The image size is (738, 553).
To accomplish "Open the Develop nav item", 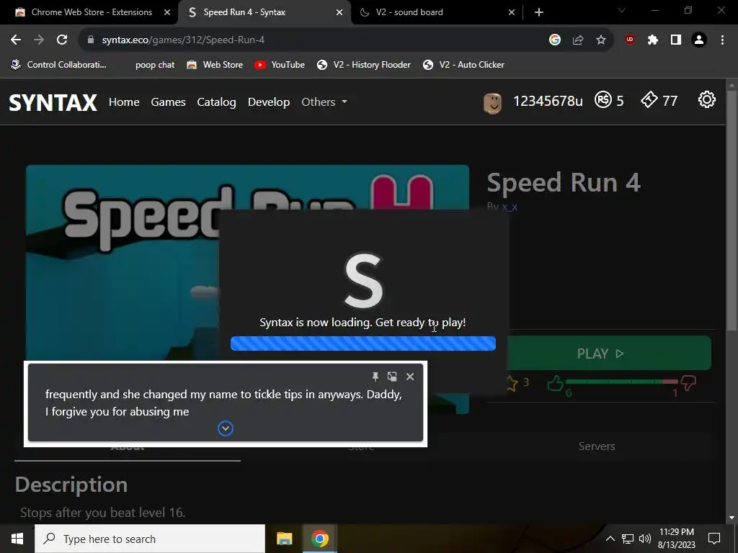I will coord(269,102).
